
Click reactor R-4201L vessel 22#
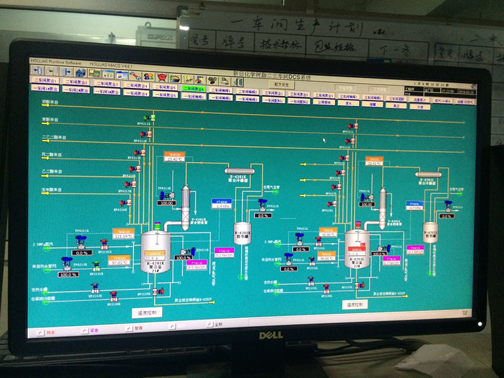pyautogui.click(x=356, y=249)
